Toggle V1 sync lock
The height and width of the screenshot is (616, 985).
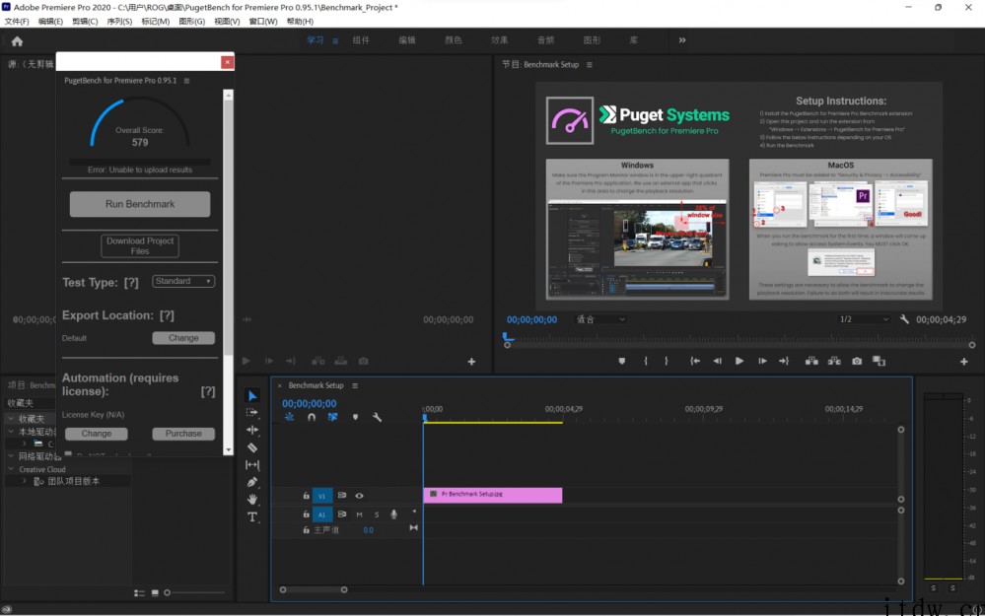point(342,496)
